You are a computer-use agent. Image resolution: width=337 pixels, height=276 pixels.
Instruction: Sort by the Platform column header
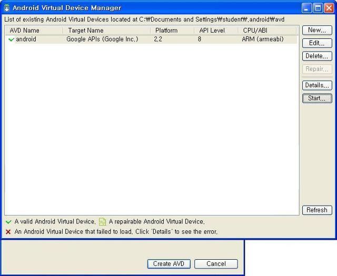(172, 30)
